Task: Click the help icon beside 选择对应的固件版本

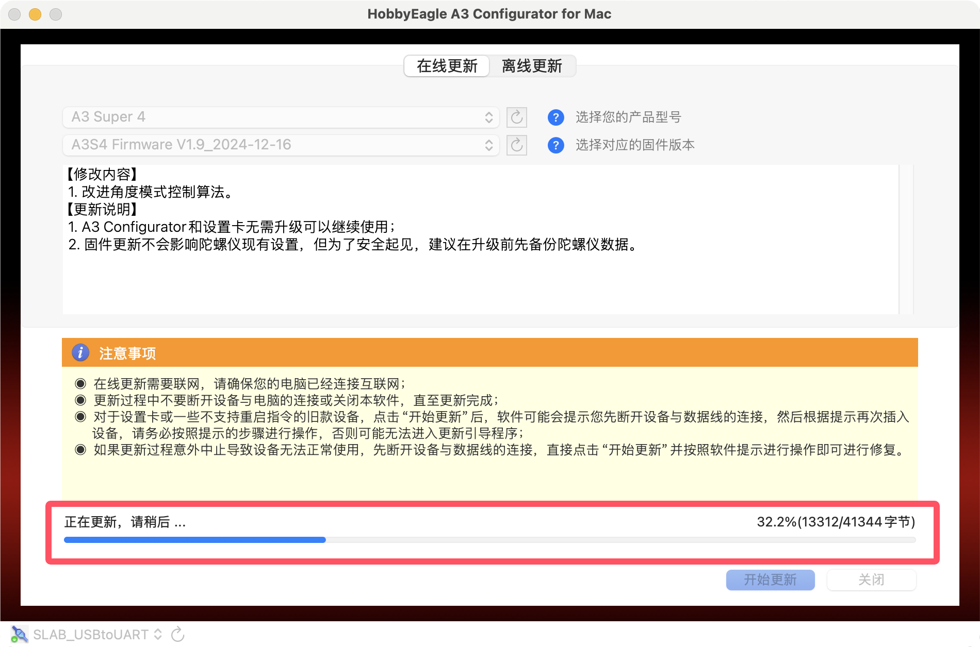Action: (556, 145)
